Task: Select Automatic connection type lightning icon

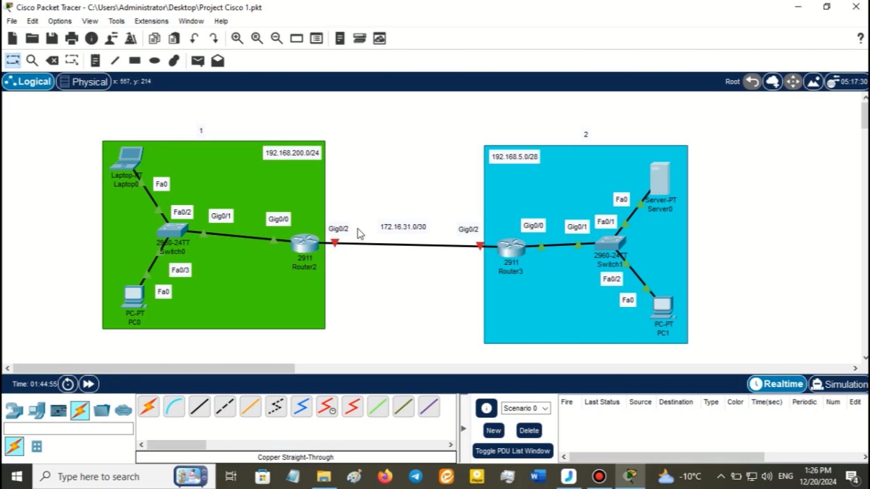Action: [x=149, y=406]
